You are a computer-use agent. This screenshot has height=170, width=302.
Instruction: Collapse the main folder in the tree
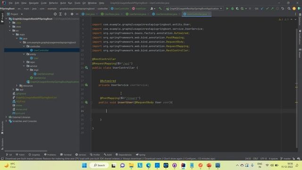click(x=13, y=34)
